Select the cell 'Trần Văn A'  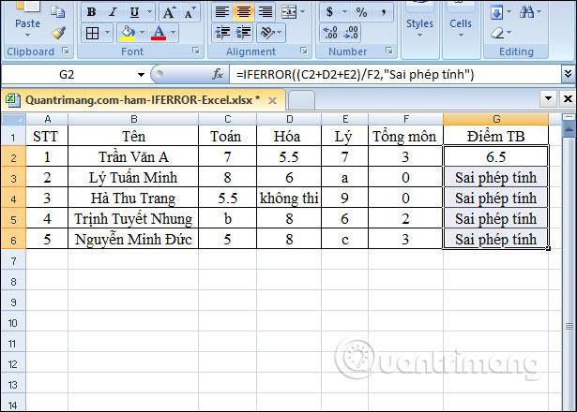pos(133,157)
